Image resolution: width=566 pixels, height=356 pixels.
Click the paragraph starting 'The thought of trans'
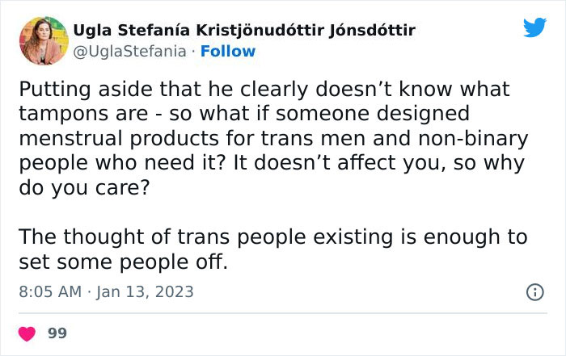click(272, 250)
